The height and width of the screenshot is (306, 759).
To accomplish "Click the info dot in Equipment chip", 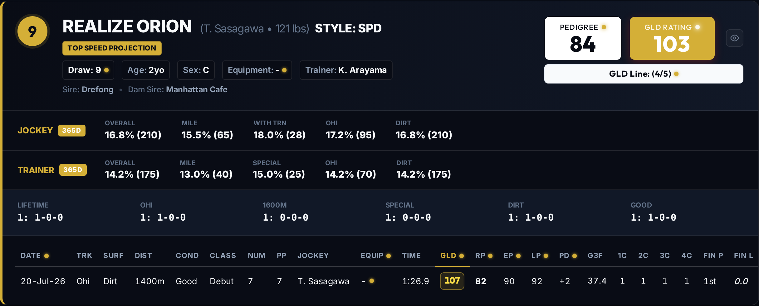I will pyautogui.click(x=284, y=70).
